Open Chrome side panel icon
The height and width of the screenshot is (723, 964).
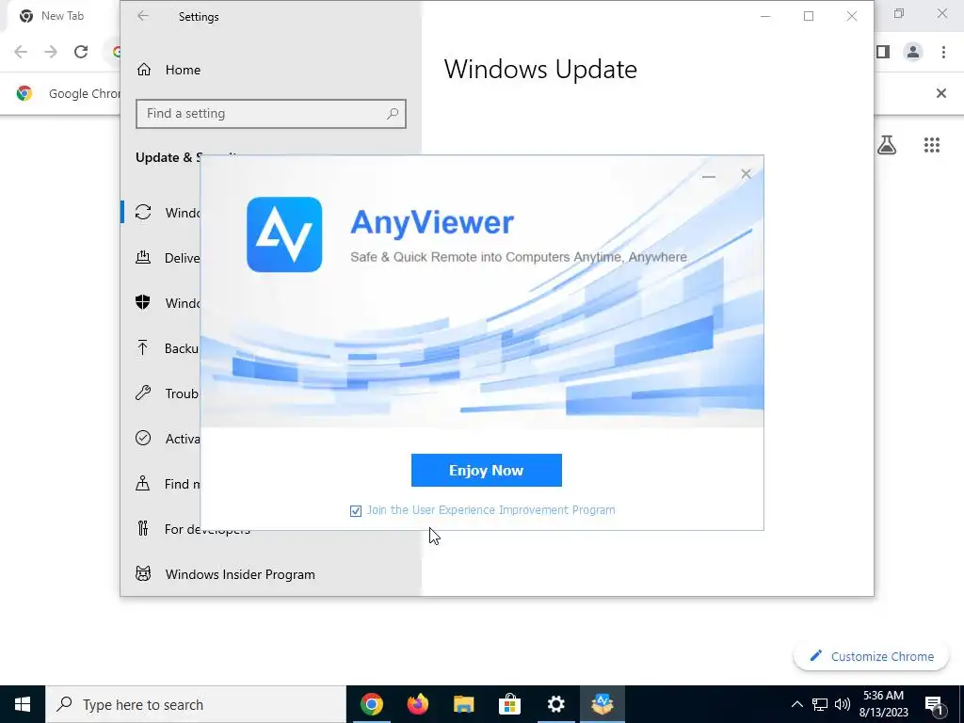[883, 52]
